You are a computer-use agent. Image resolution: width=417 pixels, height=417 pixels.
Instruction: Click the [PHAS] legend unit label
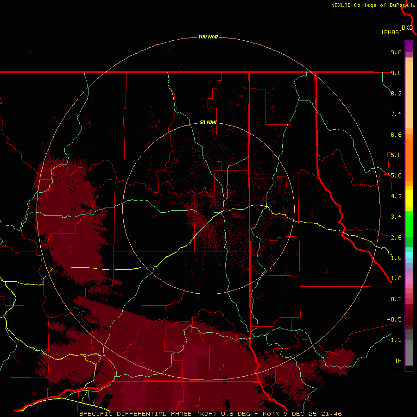[392, 32]
